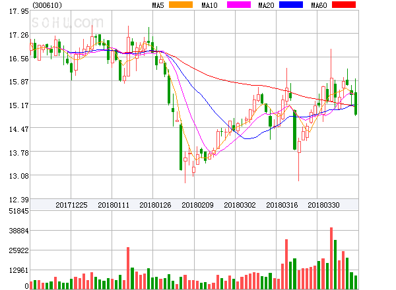This screenshot has height=290, width=396.
Task: Click the orange MA5 legend swatch
Action: pyautogui.click(x=181, y=5)
